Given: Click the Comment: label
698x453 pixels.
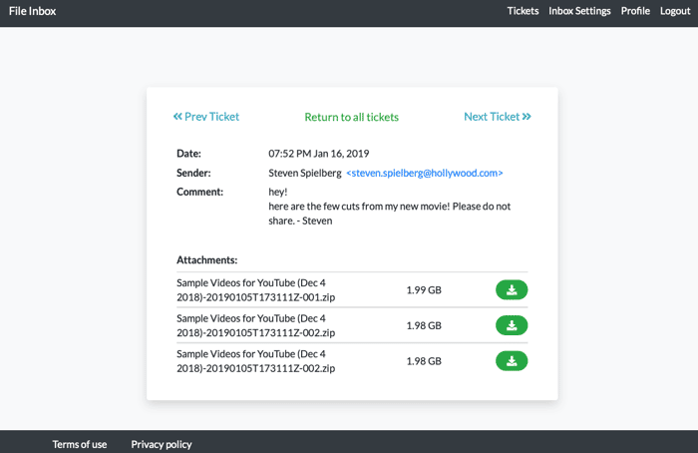Looking at the screenshot, I should (x=199, y=192).
